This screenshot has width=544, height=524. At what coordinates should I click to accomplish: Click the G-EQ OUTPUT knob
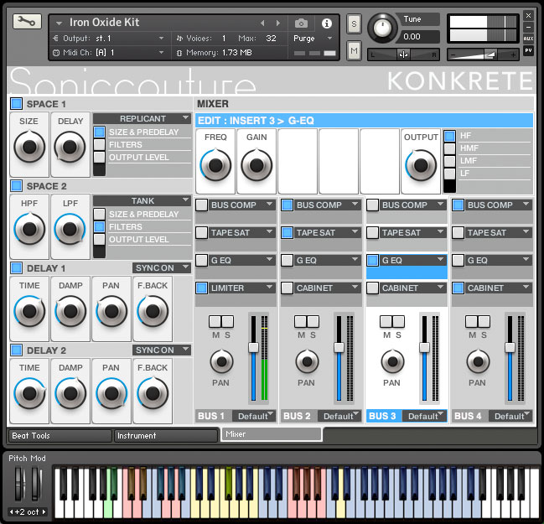click(x=421, y=165)
